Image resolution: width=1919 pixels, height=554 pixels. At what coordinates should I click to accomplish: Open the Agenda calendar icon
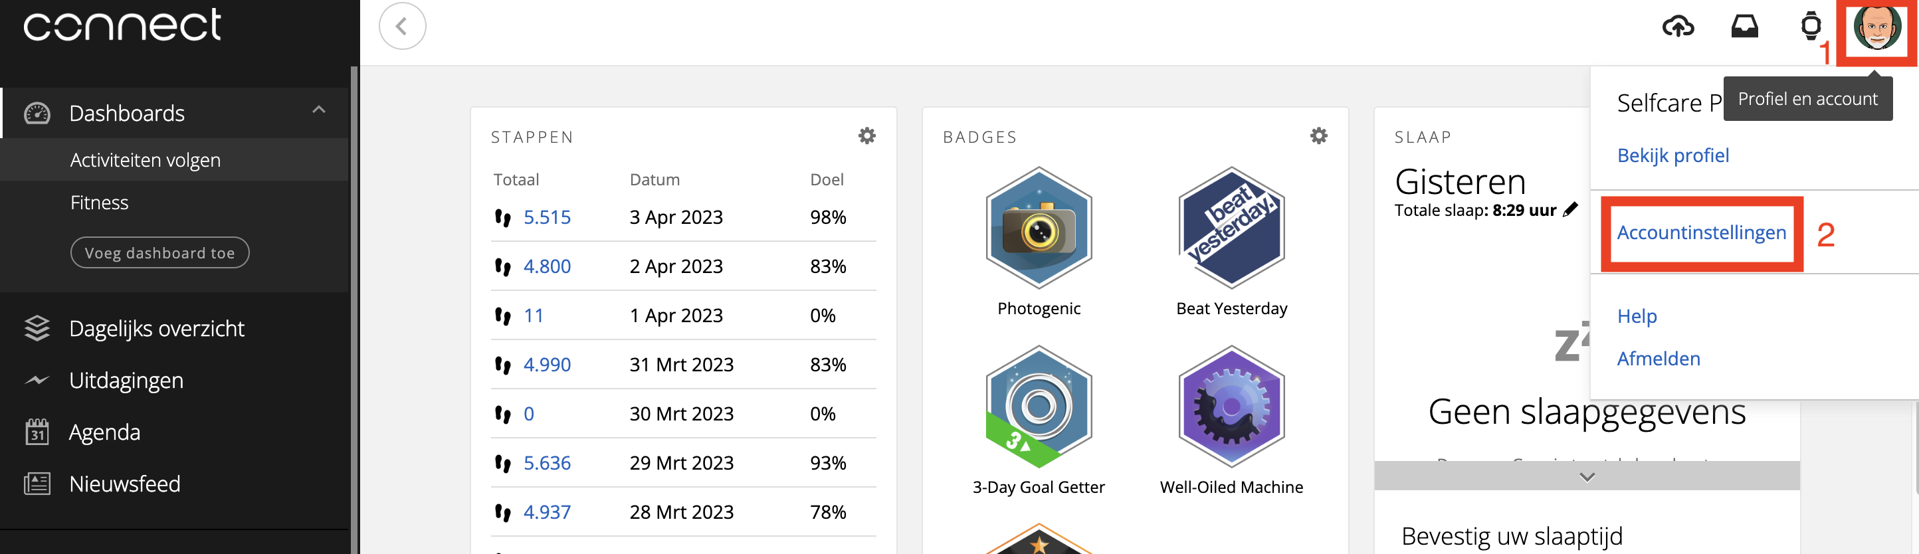tap(36, 431)
